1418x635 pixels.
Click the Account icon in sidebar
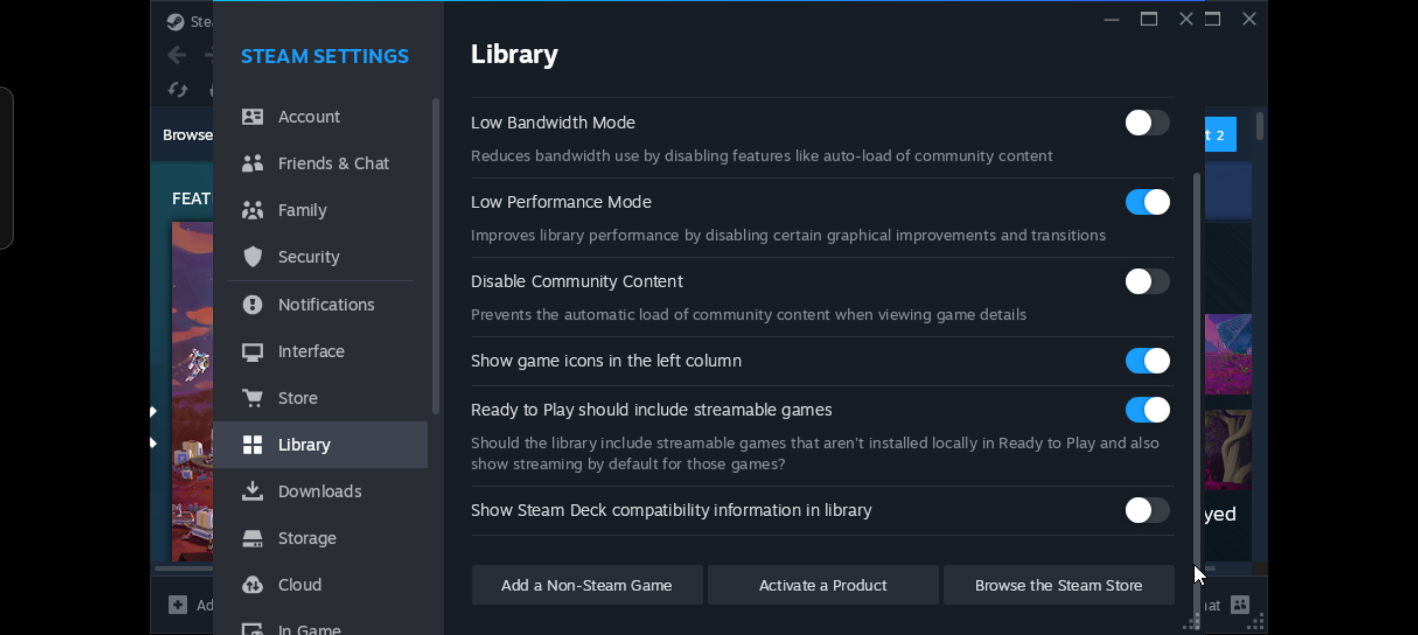(252, 116)
